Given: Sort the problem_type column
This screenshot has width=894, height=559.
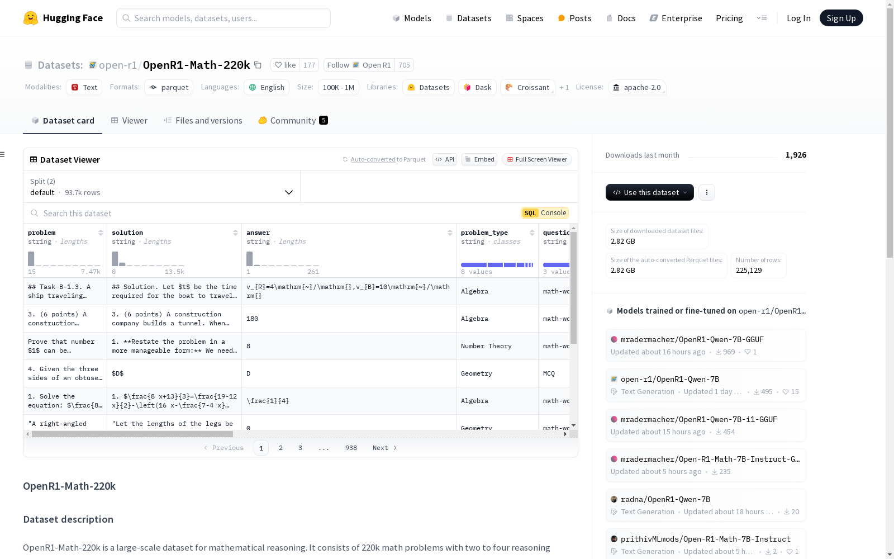Looking at the screenshot, I should (532, 233).
